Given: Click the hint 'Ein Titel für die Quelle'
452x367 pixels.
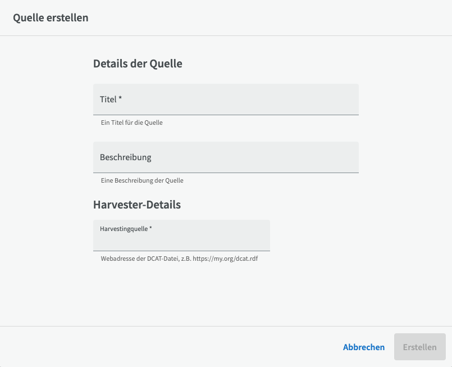Looking at the screenshot, I should 131,123.
